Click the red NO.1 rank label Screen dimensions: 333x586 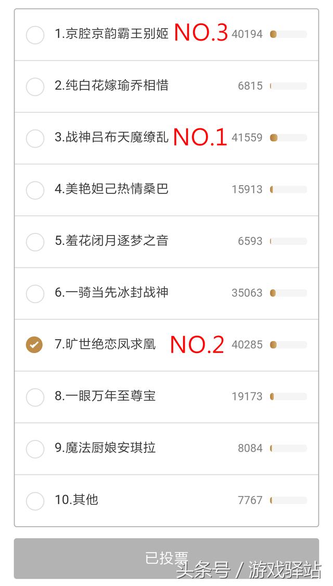coord(200,137)
